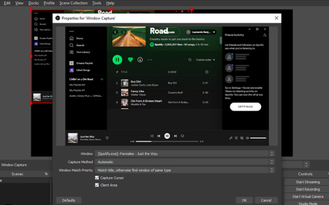The image size is (329, 205).
Task: Open the Scene Collection menu
Action: coord(74,3)
